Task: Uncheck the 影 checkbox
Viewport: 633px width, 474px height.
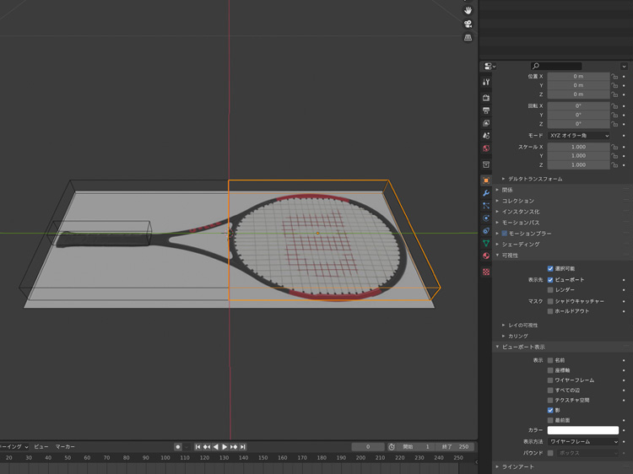Action: [550, 410]
